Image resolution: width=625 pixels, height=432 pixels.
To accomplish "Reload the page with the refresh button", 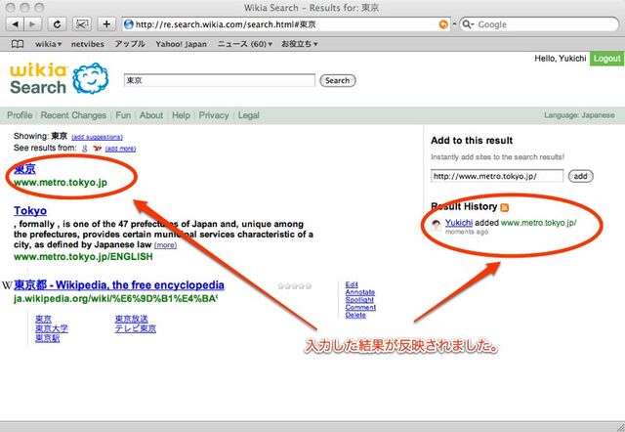I will 57,24.
